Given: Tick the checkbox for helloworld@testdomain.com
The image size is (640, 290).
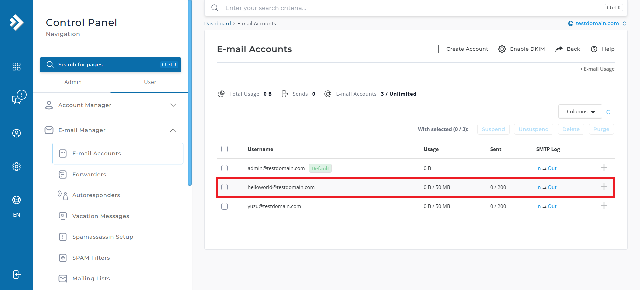Looking at the screenshot, I should (225, 187).
